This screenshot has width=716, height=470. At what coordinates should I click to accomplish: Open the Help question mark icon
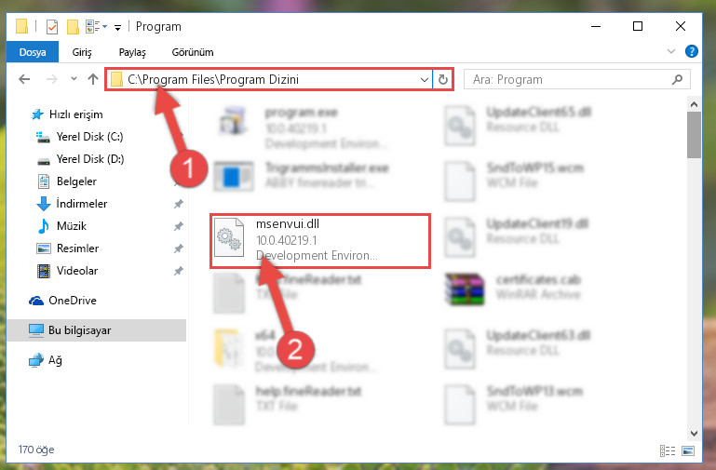tap(692, 51)
